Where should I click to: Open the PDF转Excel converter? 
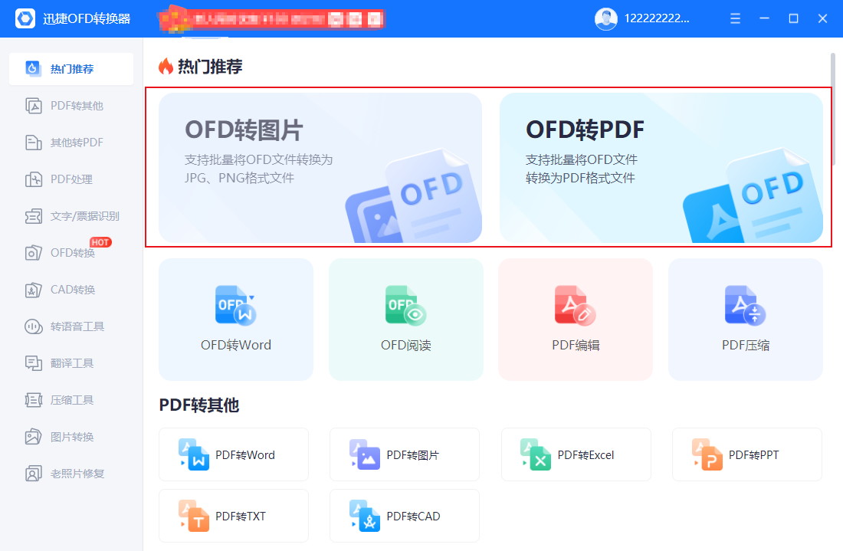[x=576, y=454]
